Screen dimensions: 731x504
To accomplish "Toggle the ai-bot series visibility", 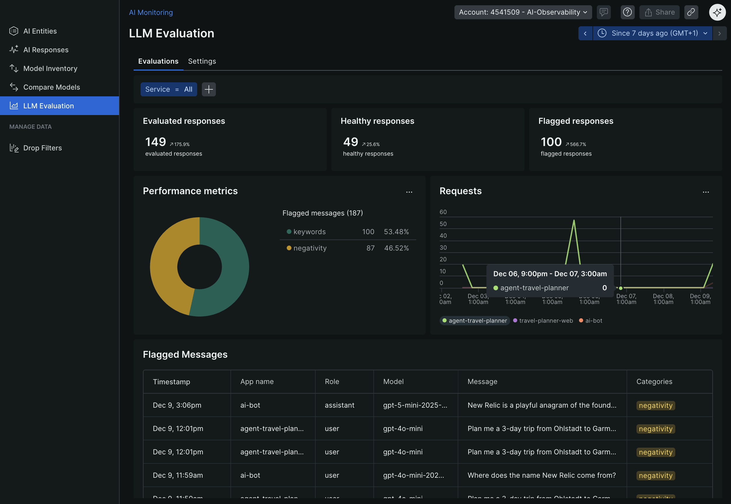I will (590, 321).
